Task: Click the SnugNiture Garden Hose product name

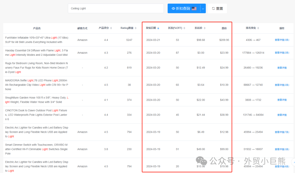Action: click(37, 100)
